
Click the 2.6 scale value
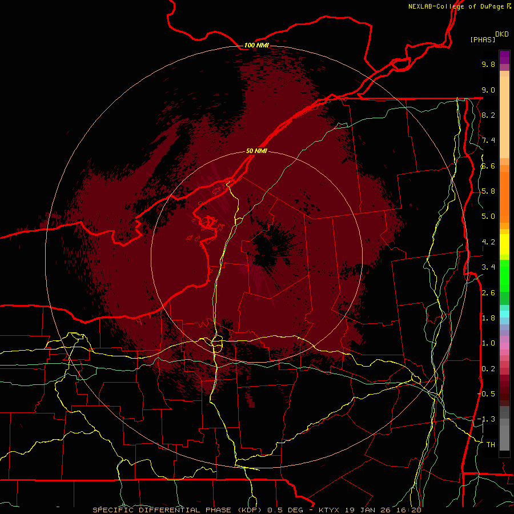488,293
